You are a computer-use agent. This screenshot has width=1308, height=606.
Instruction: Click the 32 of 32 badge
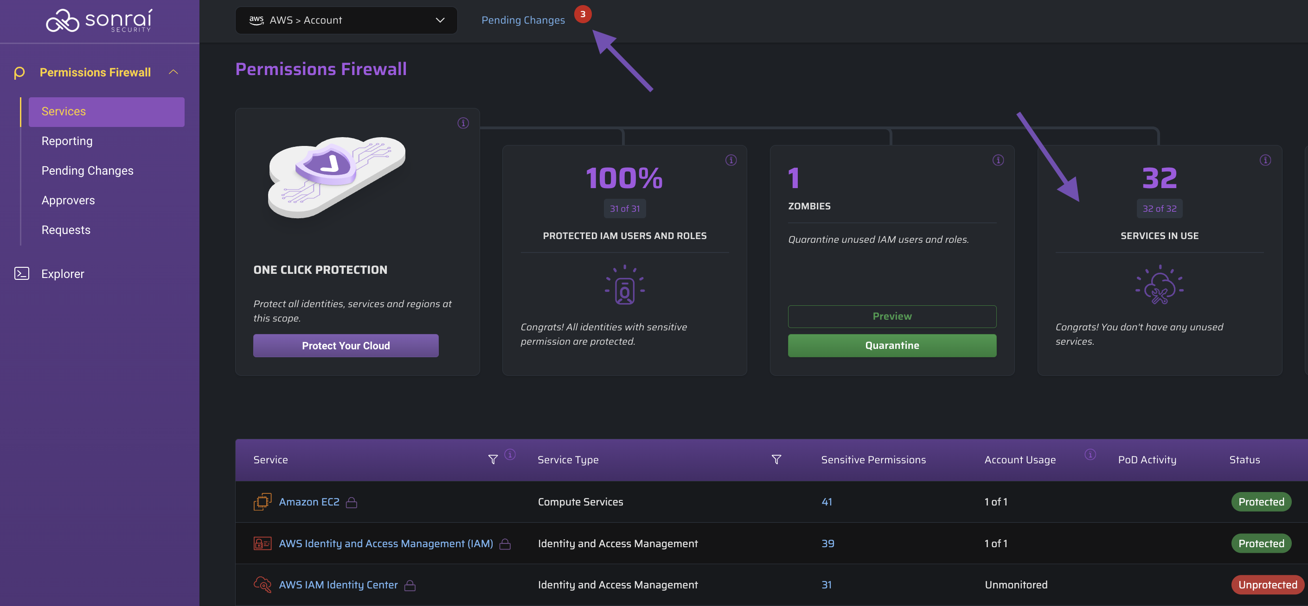(x=1159, y=208)
